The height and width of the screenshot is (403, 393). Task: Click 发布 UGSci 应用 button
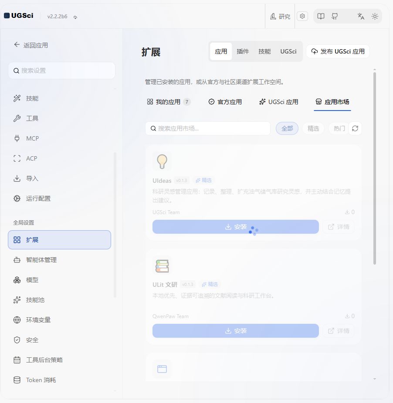(x=338, y=51)
